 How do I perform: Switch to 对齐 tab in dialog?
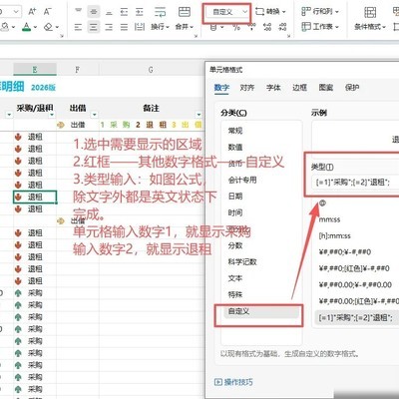pos(247,88)
